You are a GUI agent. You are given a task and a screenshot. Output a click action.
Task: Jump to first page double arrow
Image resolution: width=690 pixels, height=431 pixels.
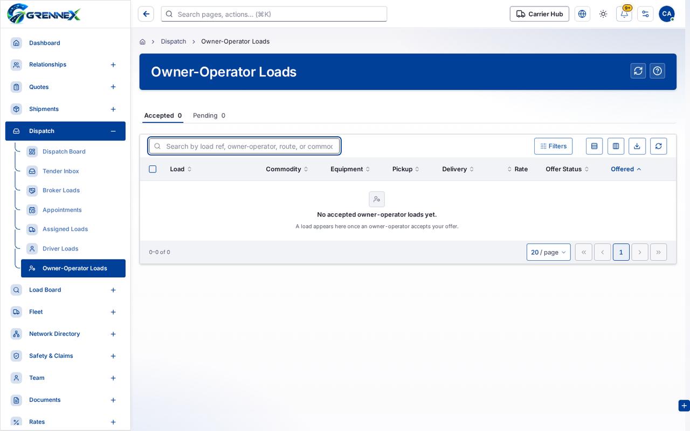[x=583, y=252]
